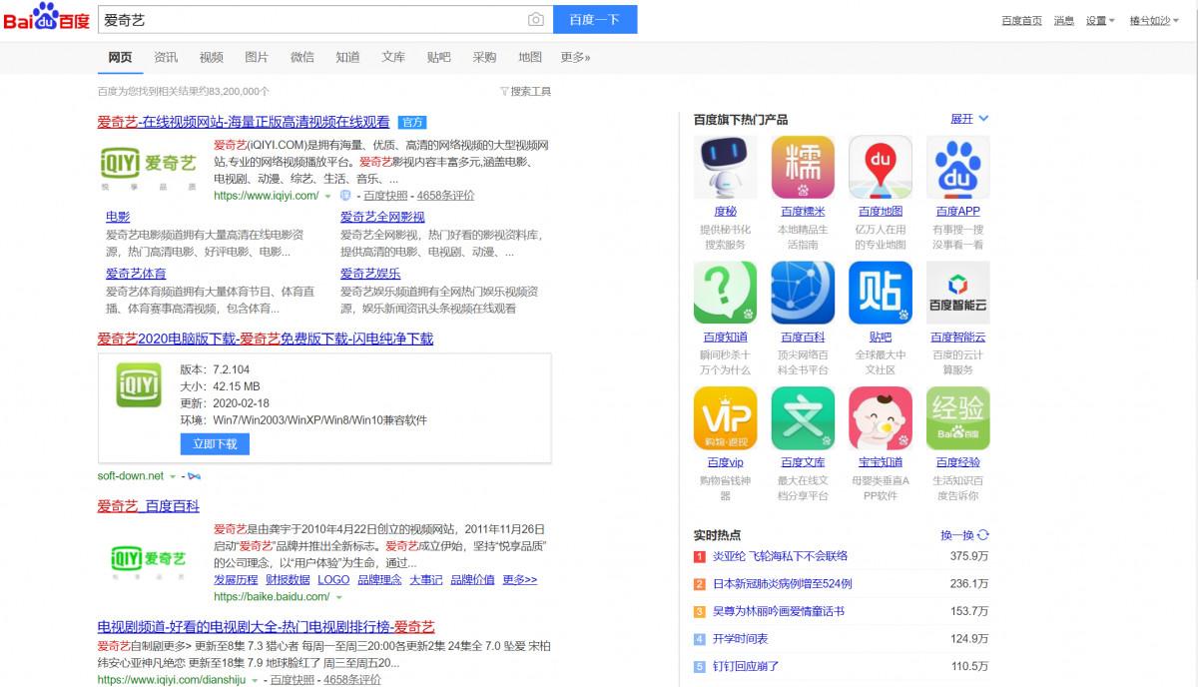Open hot topic 钉钉回应崩了
The height and width of the screenshot is (687, 1198).
tap(746, 666)
